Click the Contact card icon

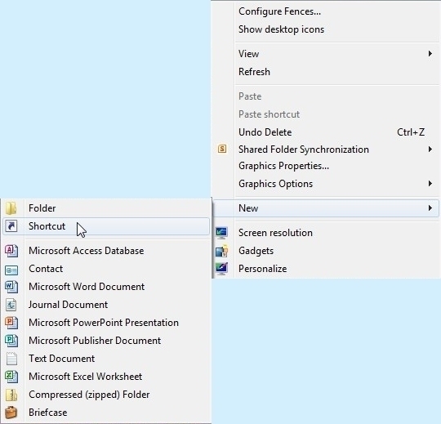(11, 270)
